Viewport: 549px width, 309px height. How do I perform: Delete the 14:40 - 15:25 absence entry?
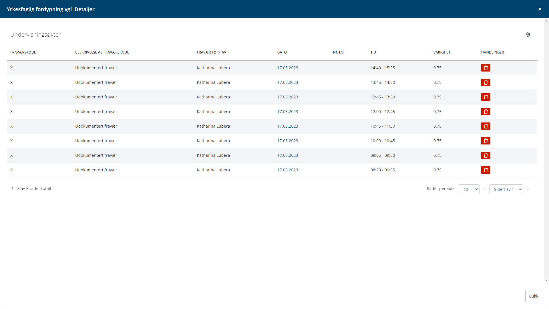tap(486, 68)
